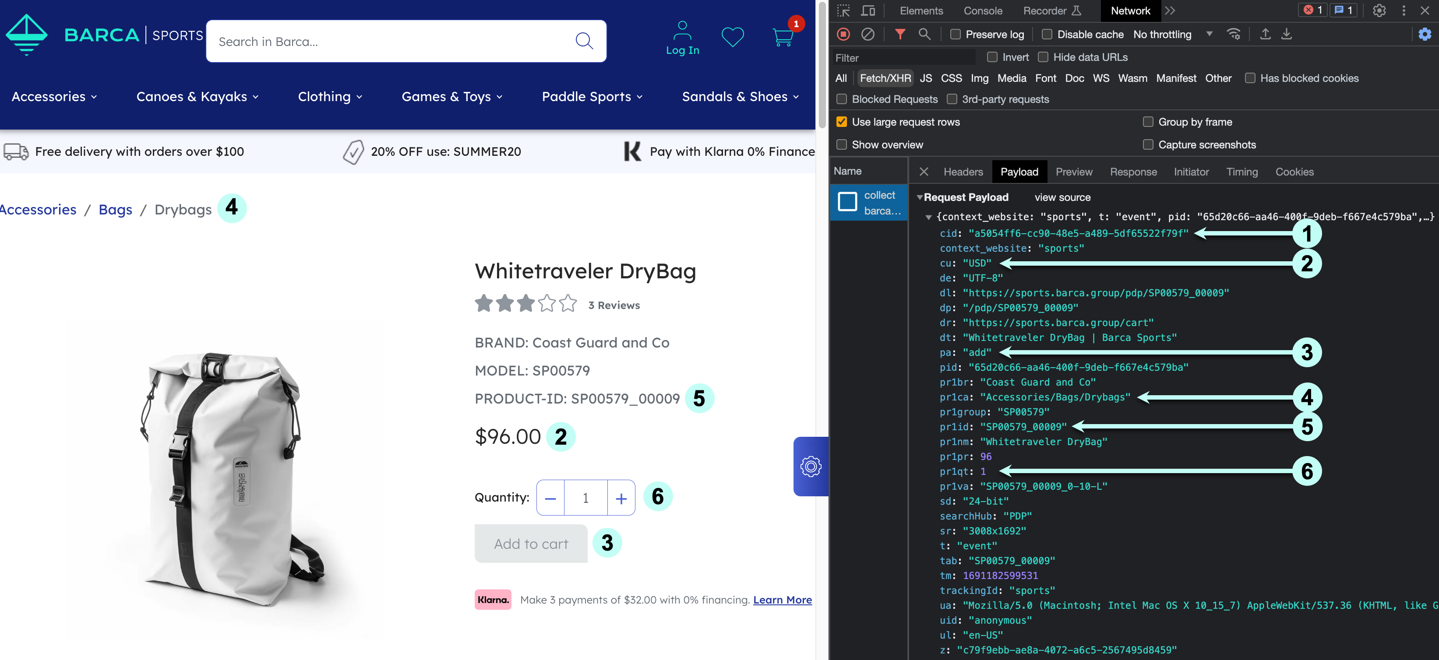Click view source in payload

click(1062, 198)
